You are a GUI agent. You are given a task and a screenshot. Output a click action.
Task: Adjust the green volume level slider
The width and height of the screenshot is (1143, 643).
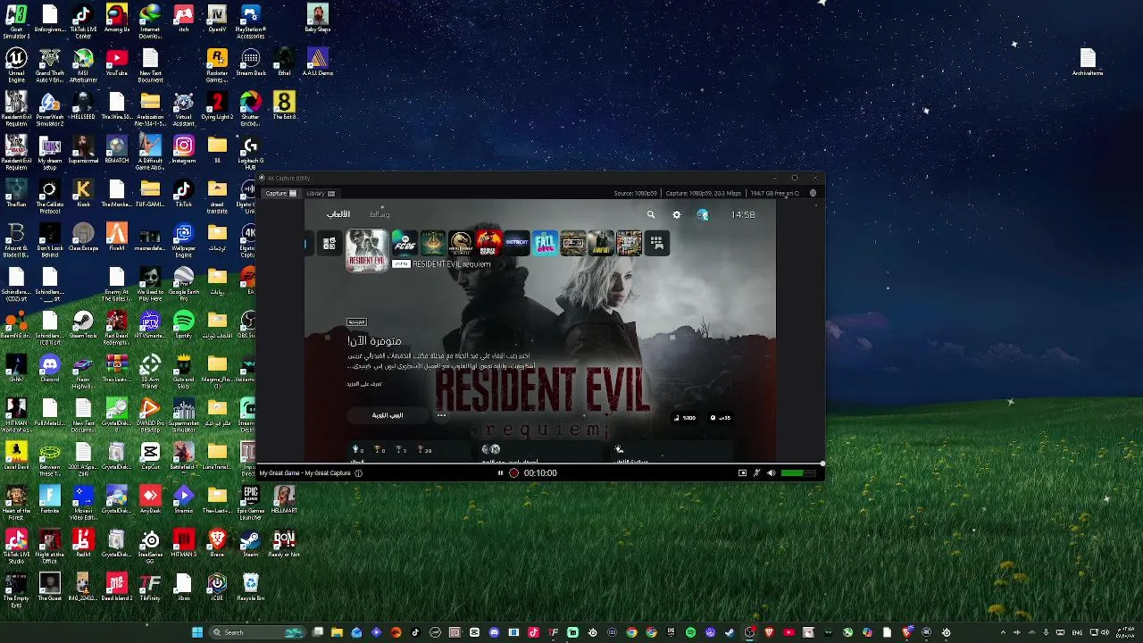798,473
